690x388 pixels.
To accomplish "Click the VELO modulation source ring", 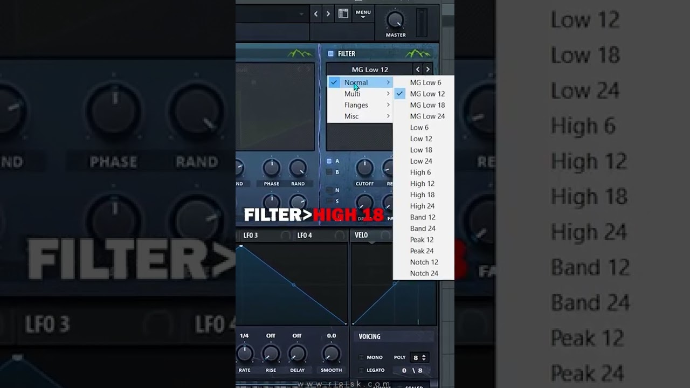I will 385,235.
